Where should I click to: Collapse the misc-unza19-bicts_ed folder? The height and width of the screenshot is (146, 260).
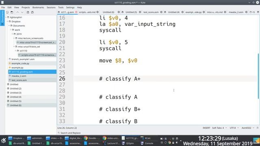pyautogui.click(x=14, y=47)
